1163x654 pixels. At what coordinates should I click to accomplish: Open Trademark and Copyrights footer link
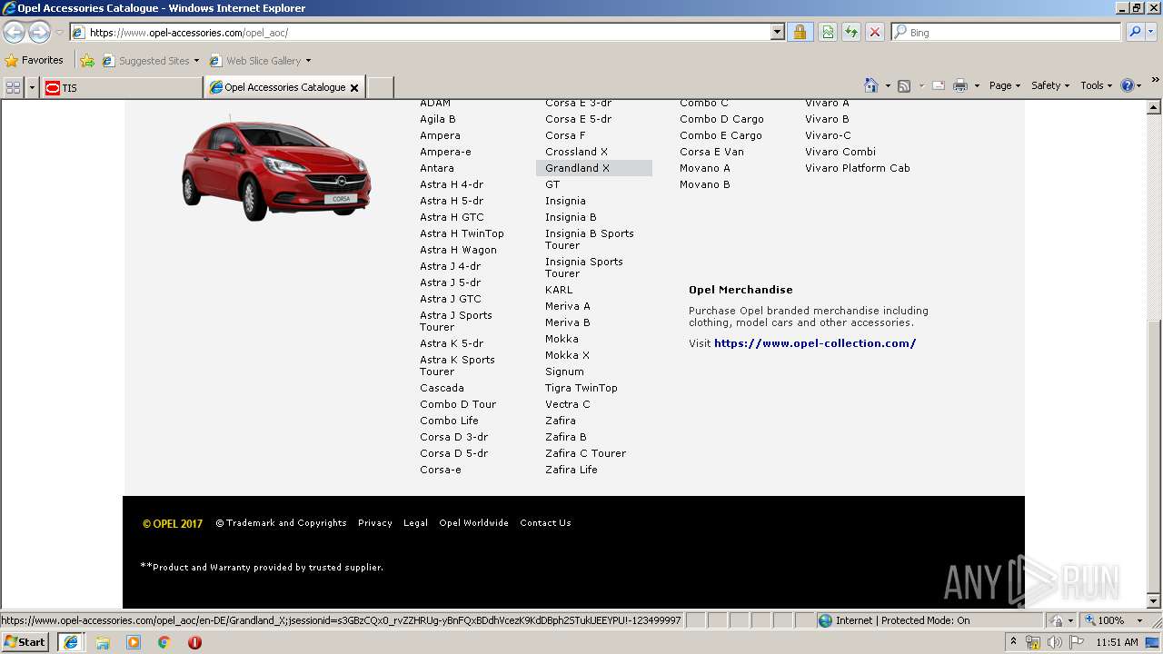tap(281, 523)
